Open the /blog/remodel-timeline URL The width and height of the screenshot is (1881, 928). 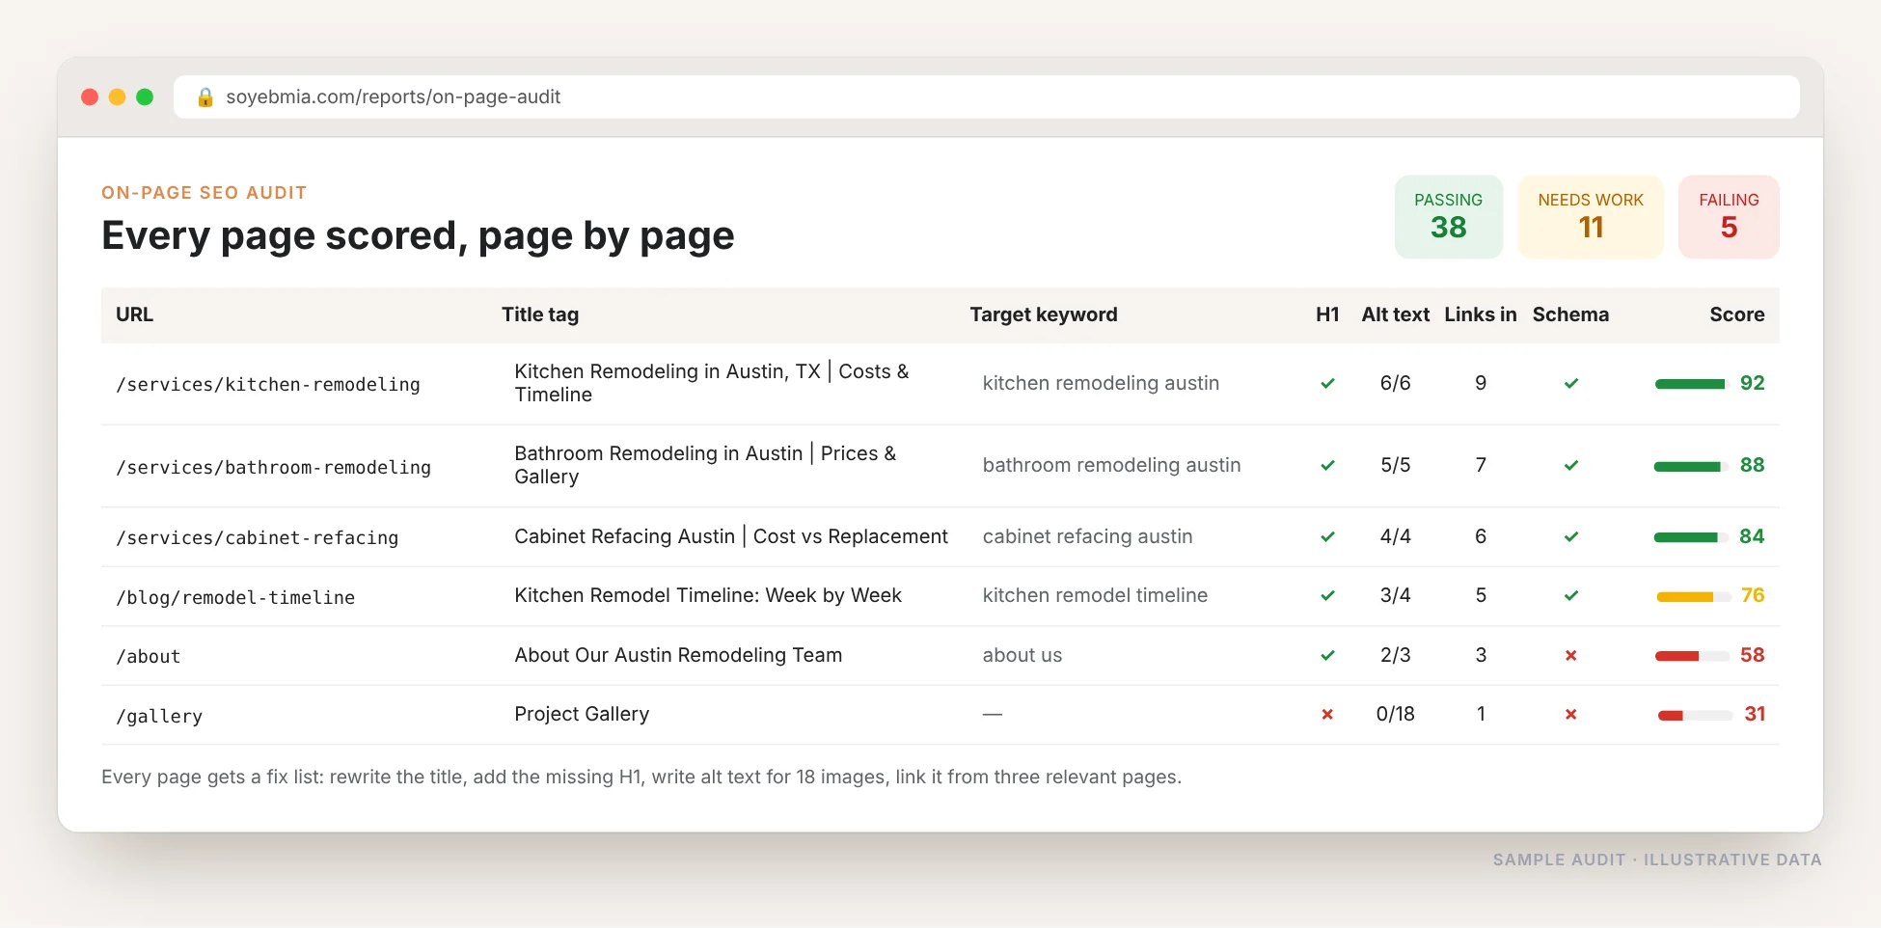click(235, 598)
